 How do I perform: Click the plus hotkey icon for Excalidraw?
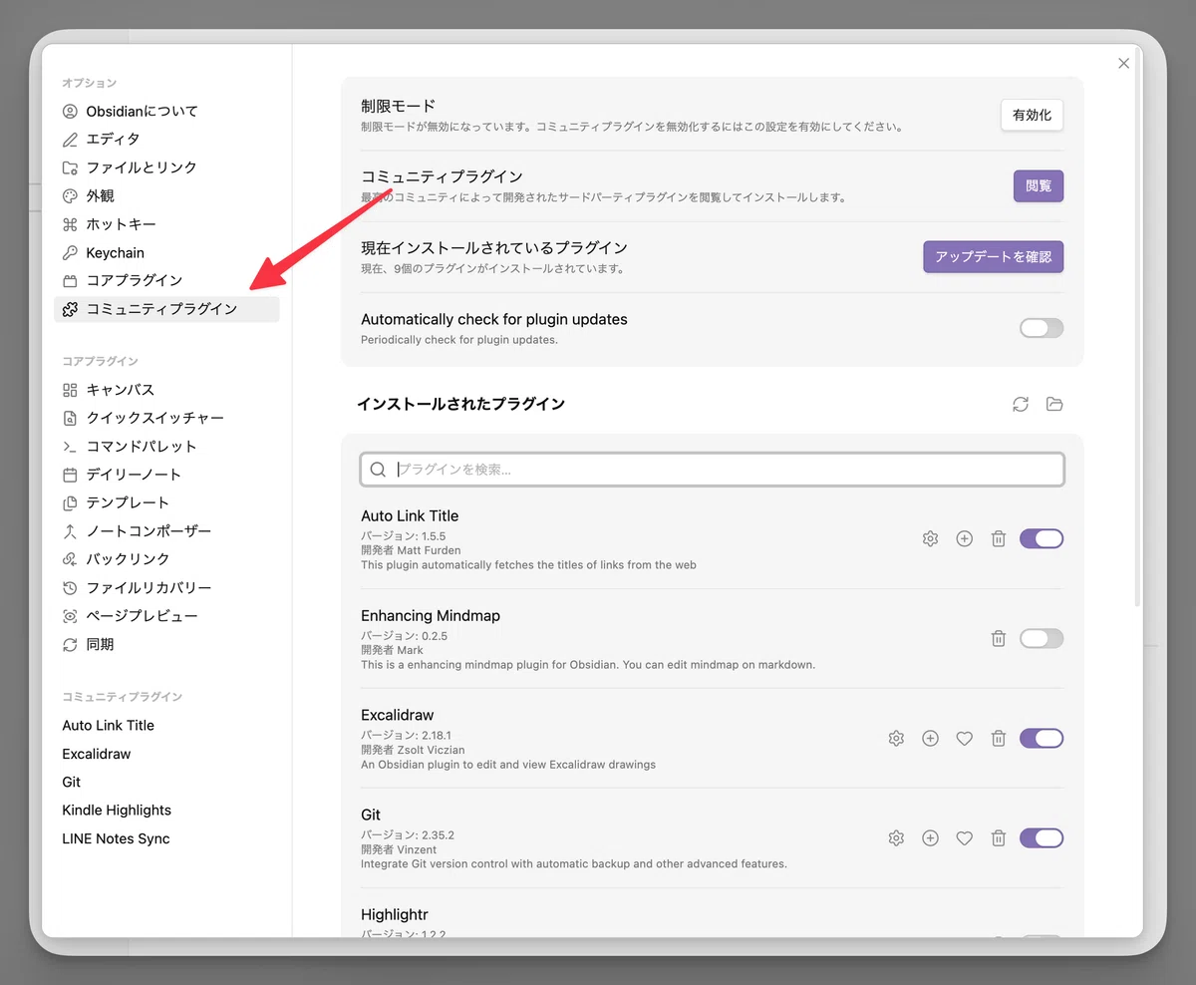tap(930, 739)
